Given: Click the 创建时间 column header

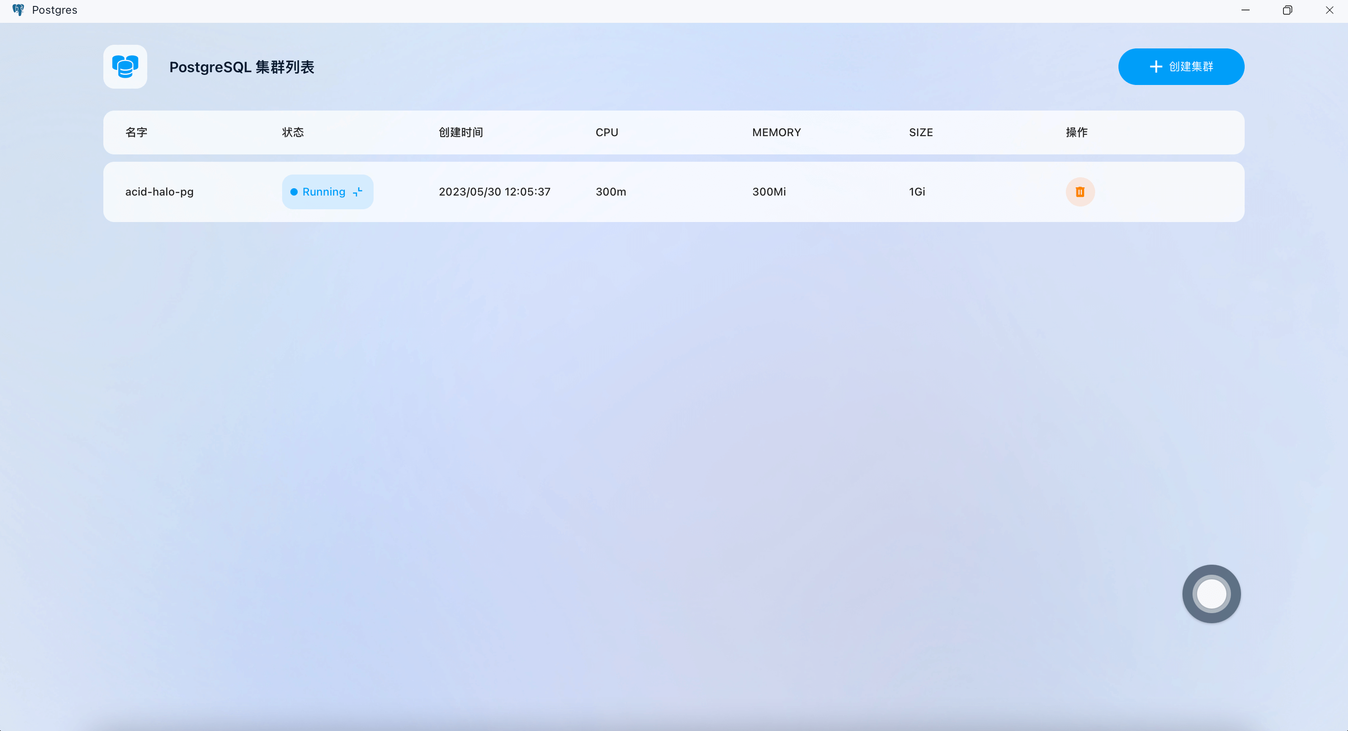Looking at the screenshot, I should click(461, 132).
